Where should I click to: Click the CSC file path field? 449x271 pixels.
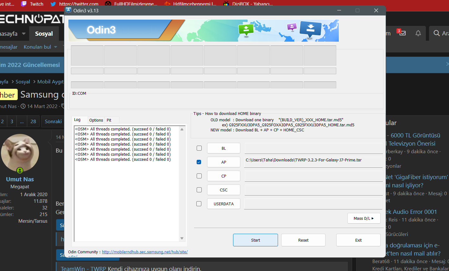tap(313, 190)
